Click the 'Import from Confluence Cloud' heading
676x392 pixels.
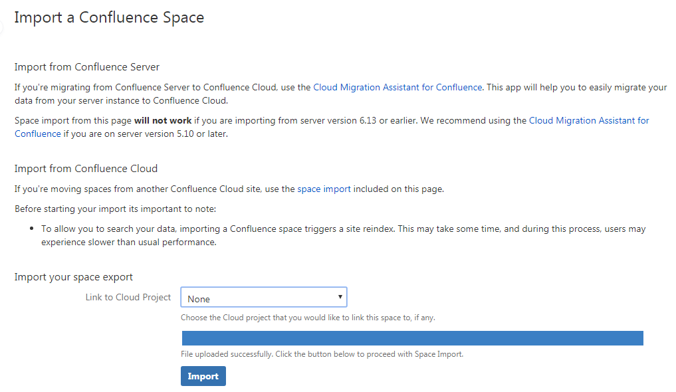coord(86,169)
